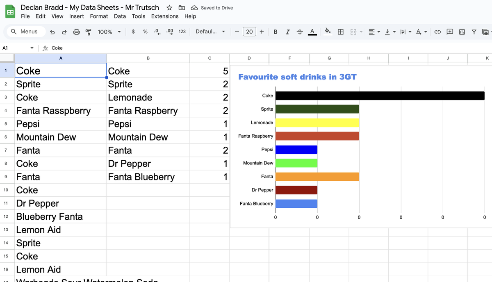Open the Edit menu
Image resolution: width=492 pixels, height=282 pixels.
(x=41, y=16)
